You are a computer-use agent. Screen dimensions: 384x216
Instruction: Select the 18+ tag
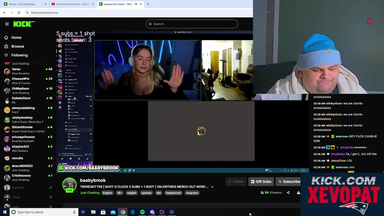click(x=120, y=193)
